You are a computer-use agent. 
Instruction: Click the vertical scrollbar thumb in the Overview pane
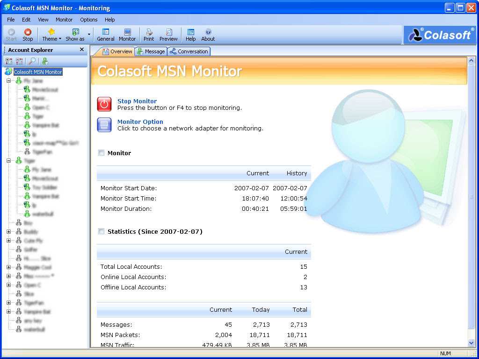coord(471,197)
